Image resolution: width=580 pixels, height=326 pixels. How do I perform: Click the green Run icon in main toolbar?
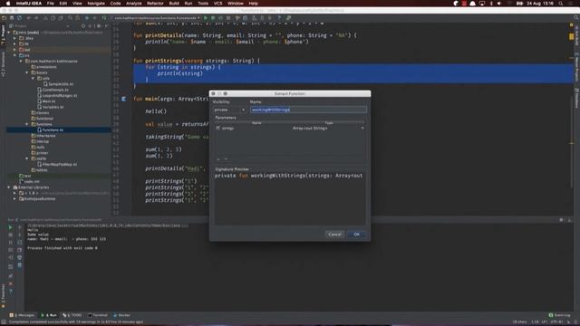[x=206, y=18]
